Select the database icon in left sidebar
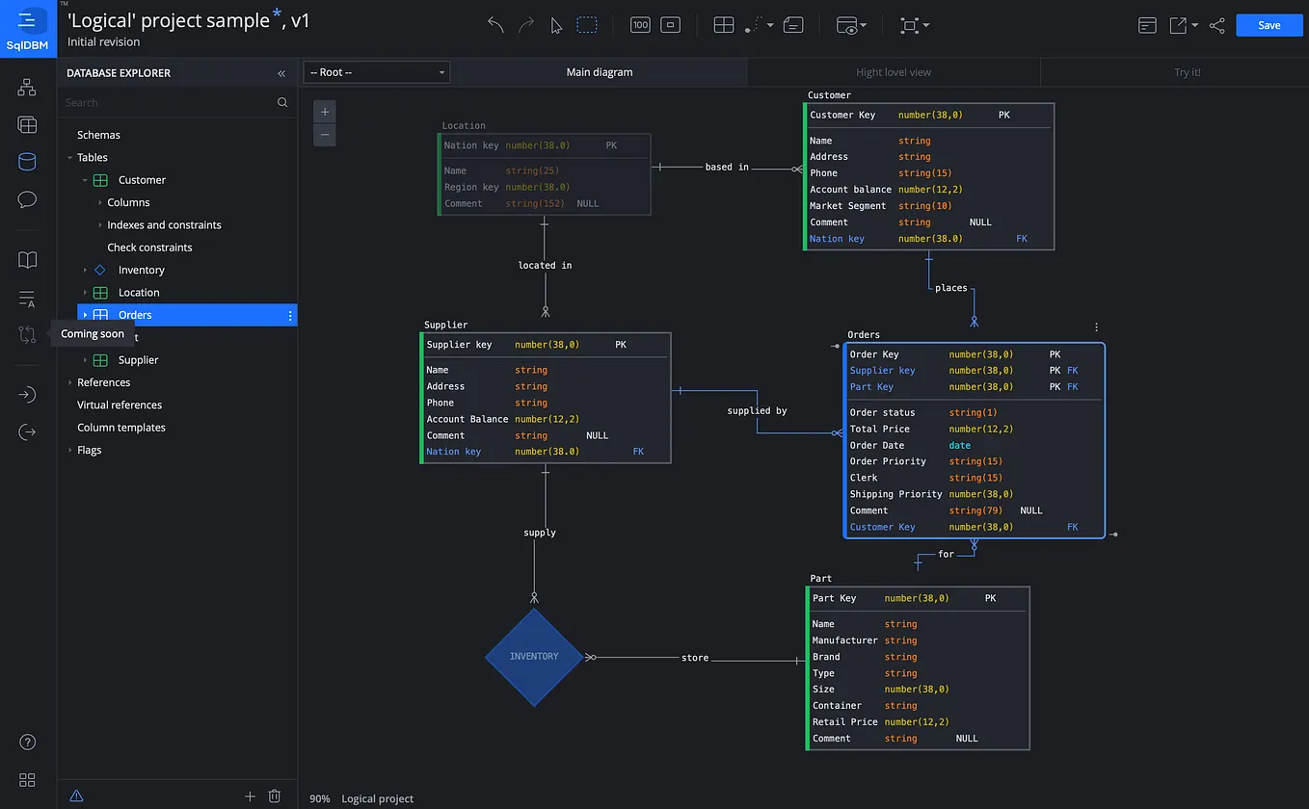1309x809 pixels. (x=26, y=161)
